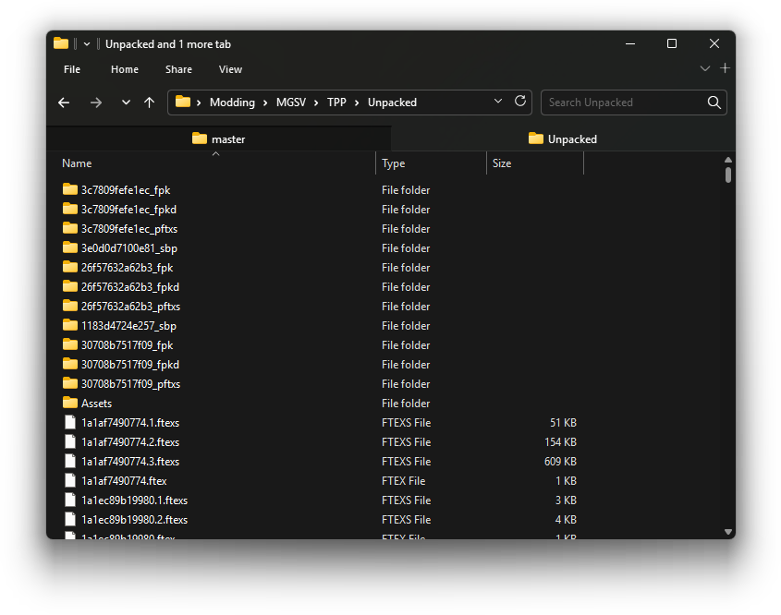Select folder 30708b7517f09_fpk icon

(x=69, y=344)
